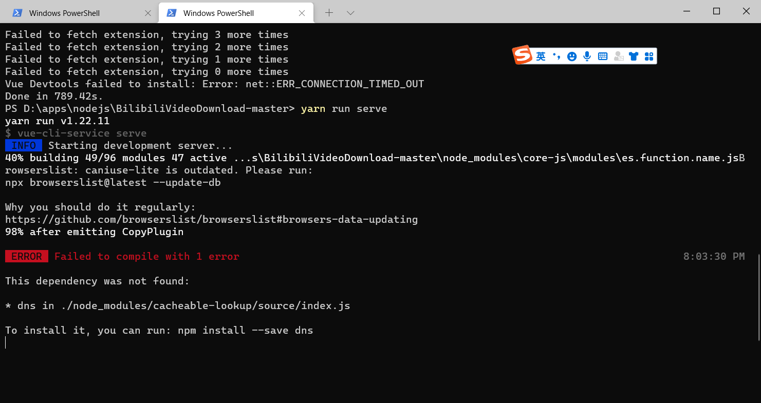Open the Sogou input method logo menu
Image resolution: width=761 pixels, height=403 pixels.
click(522, 55)
